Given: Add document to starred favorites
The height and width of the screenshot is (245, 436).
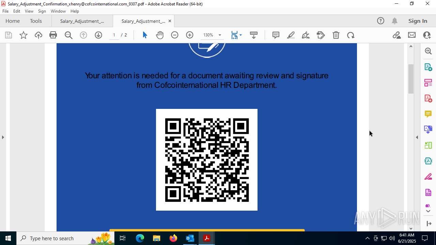Looking at the screenshot, I should click(x=24, y=35).
